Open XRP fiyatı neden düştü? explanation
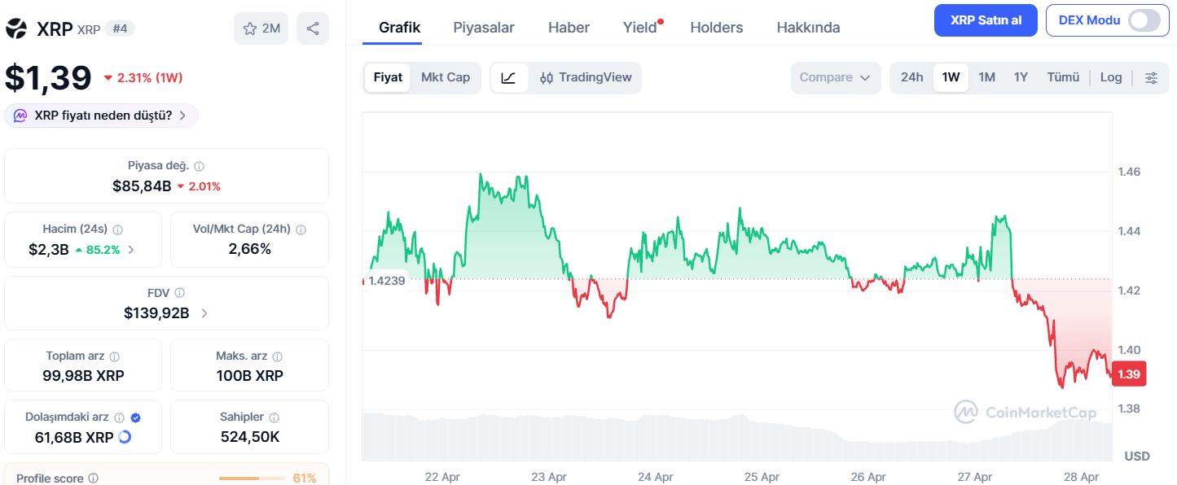1177x485 pixels. [x=102, y=116]
